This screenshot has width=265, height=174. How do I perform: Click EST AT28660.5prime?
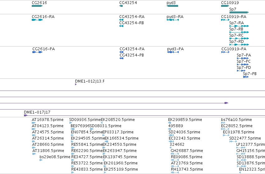pos(34,148)
